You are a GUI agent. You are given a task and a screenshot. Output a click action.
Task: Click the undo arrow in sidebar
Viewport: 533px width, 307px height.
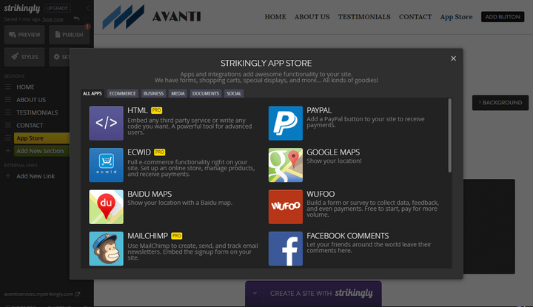tap(76, 18)
